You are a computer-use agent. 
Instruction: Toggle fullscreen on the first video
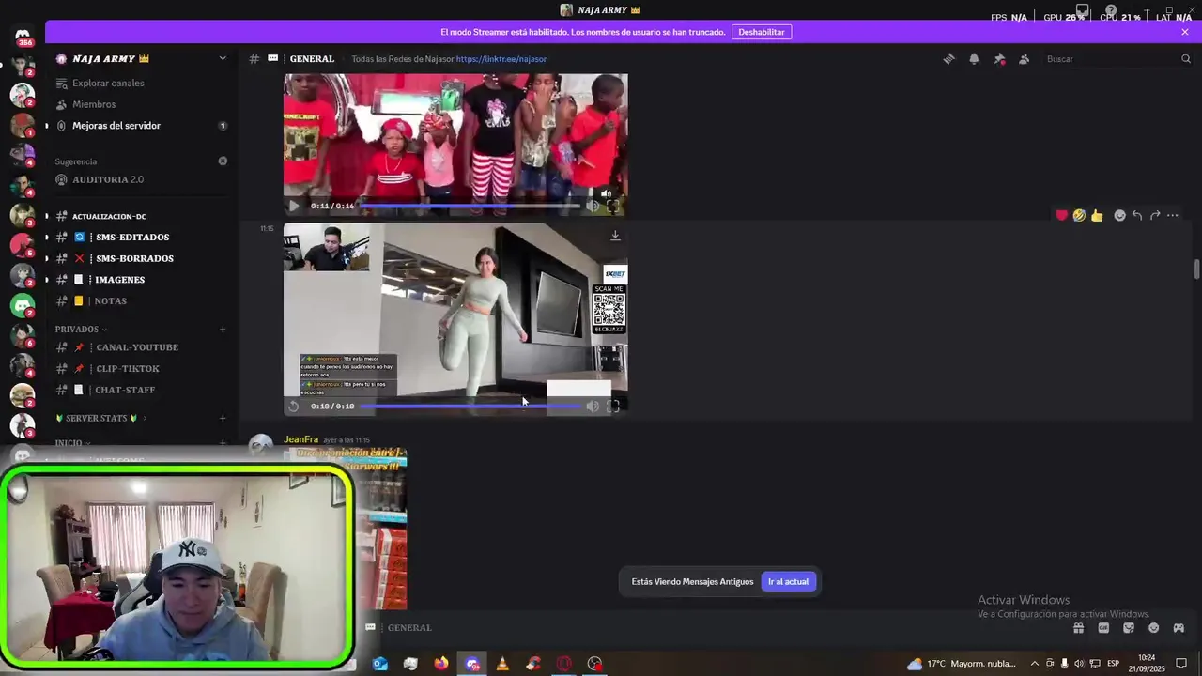613,206
